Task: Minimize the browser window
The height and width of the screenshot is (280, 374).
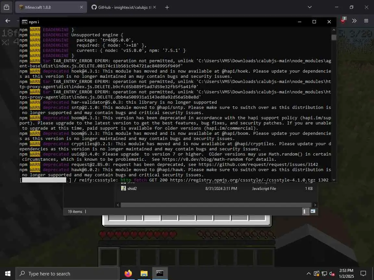Action: (x=337, y=7)
